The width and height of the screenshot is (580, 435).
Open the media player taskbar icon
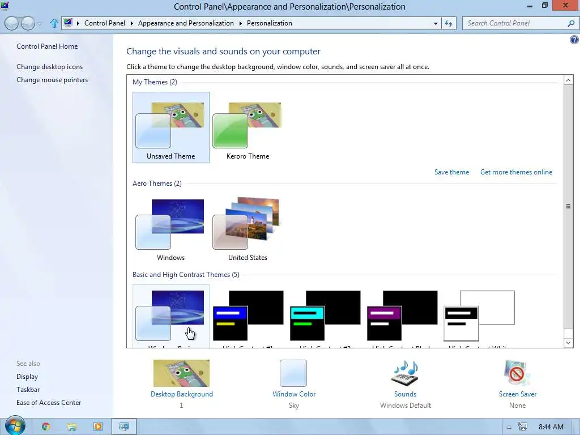(98, 427)
